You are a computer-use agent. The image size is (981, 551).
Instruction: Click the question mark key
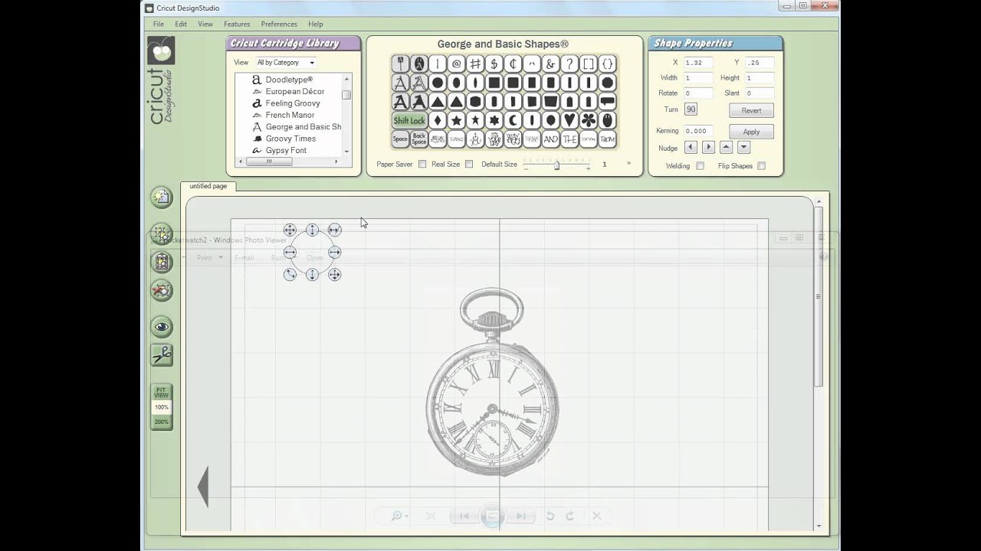(x=569, y=64)
